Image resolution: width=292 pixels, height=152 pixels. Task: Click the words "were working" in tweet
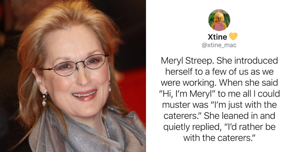tap(188, 83)
